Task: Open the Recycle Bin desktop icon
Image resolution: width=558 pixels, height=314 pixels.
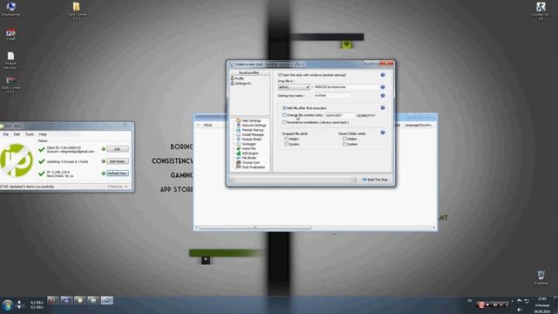Action: (x=541, y=276)
